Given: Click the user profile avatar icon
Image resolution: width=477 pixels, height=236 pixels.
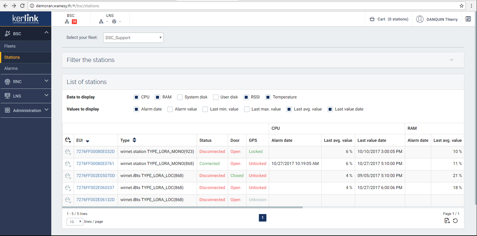Looking at the screenshot, I should (420, 19).
